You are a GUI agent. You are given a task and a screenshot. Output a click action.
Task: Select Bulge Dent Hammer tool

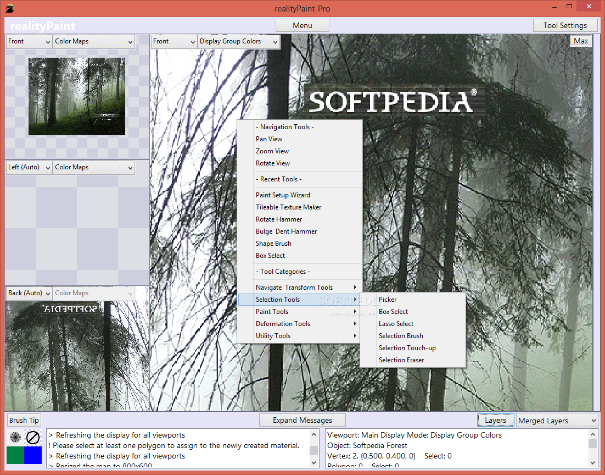(x=299, y=231)
